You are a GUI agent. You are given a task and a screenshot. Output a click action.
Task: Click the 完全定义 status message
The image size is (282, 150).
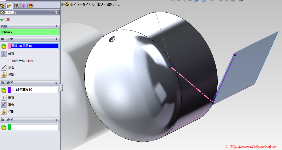click(x=30, y=32)
